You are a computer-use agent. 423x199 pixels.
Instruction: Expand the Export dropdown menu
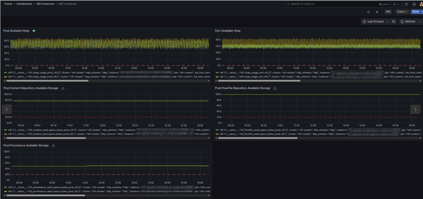click(402, 12)
